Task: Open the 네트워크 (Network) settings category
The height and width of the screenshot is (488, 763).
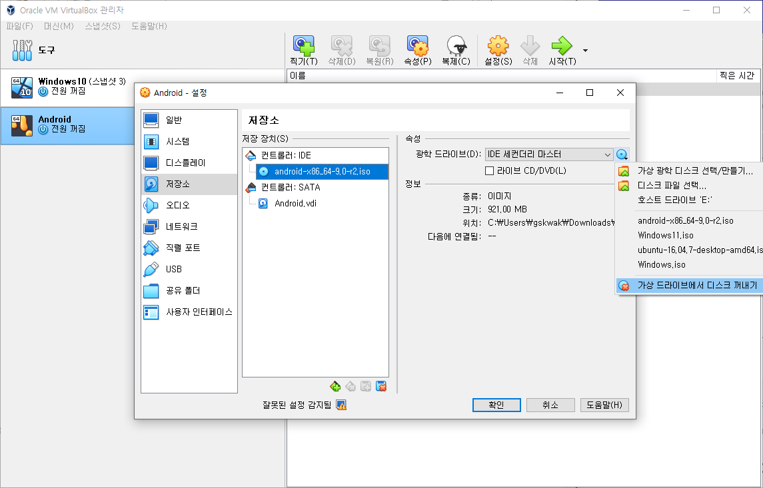Action: pyautogui.click(x=189, y=226)
